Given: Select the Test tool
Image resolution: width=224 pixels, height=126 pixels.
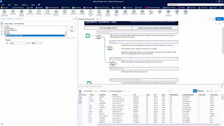Looking at the screenshot, I should [177, 12].
